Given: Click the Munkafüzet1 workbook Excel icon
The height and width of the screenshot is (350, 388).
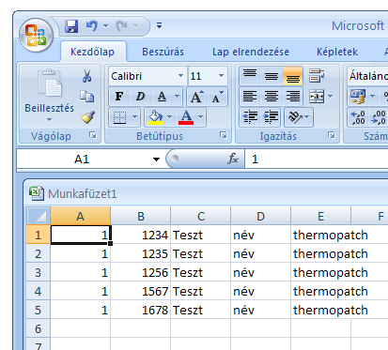Looking at the screenshot, I should pos(37,193).
